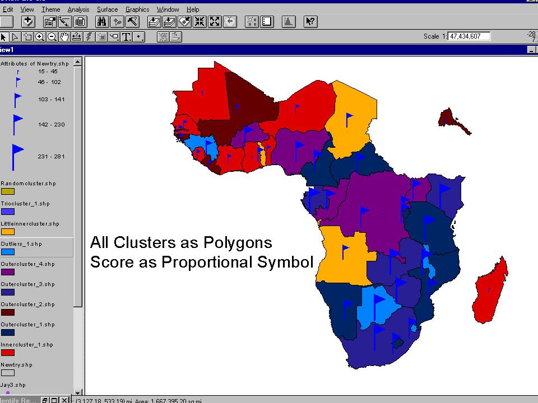Click the Histogram button
Screen dimensions: 538x403
(289, 22)
